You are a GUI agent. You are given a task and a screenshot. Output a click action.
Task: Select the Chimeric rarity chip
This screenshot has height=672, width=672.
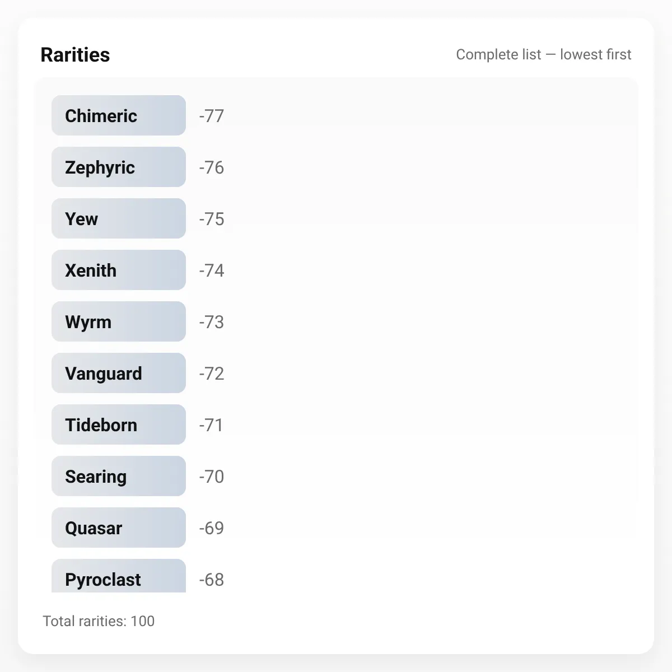tap(119, 115)
